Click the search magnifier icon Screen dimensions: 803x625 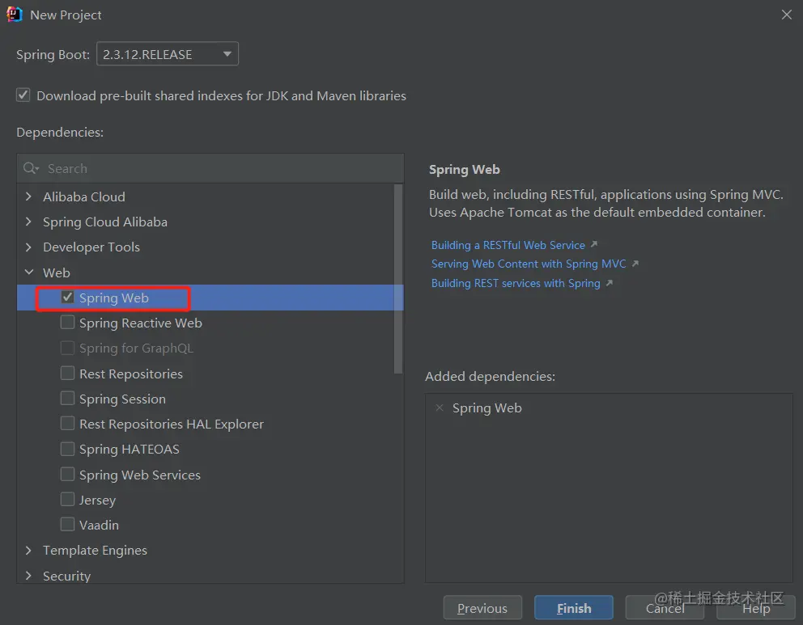click(x=30, y=168)
